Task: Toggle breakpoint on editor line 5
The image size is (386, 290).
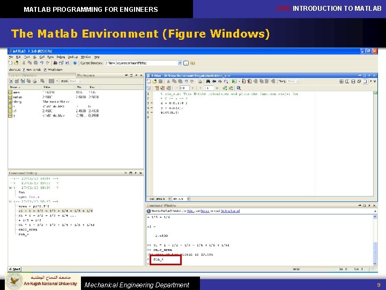Action: 151,112
